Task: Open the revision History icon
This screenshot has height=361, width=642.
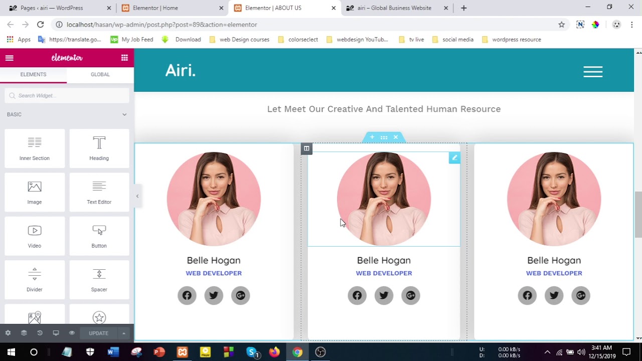Action: click(x=40, y=333)
